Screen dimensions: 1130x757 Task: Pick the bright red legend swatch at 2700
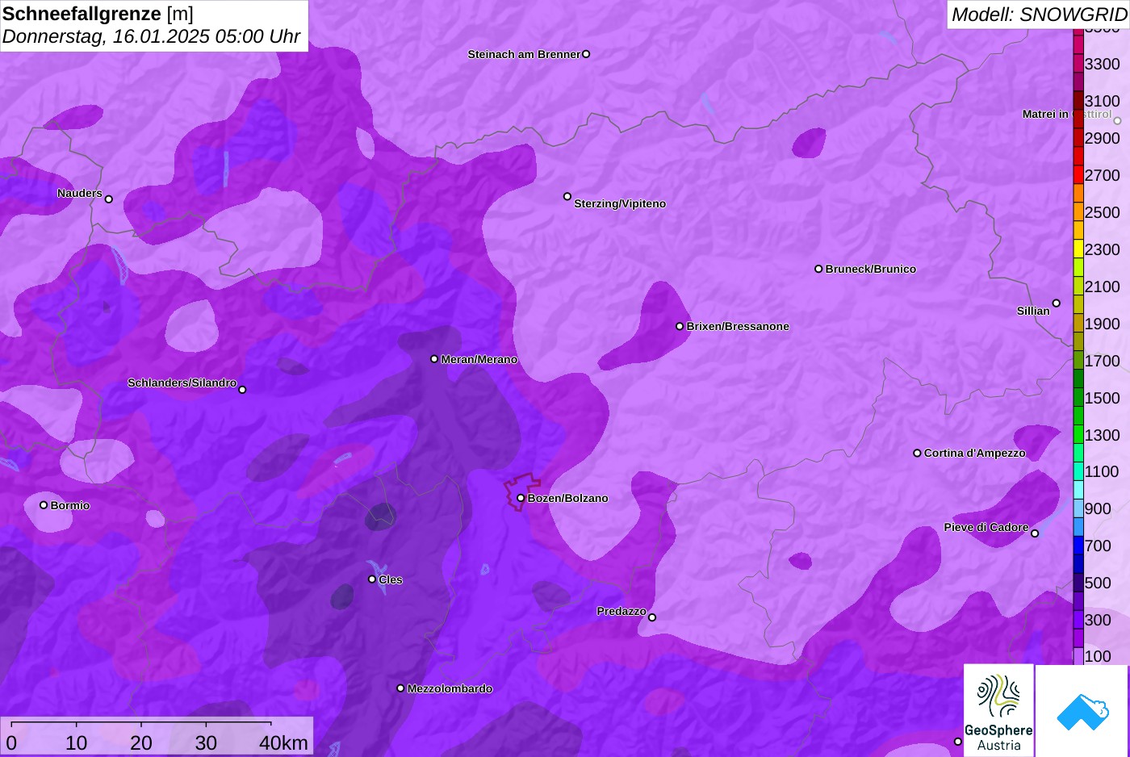pos(1078,175)
